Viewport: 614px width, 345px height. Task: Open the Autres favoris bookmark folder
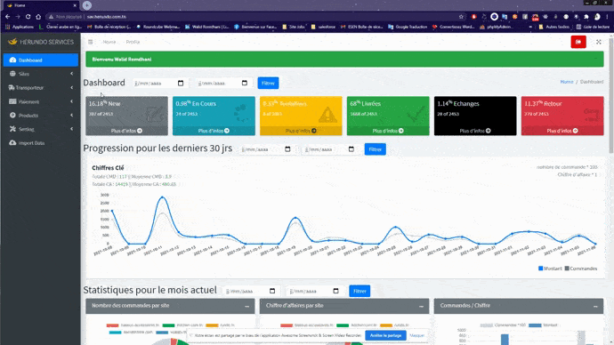pyautogui.click(x=553, y=27)
